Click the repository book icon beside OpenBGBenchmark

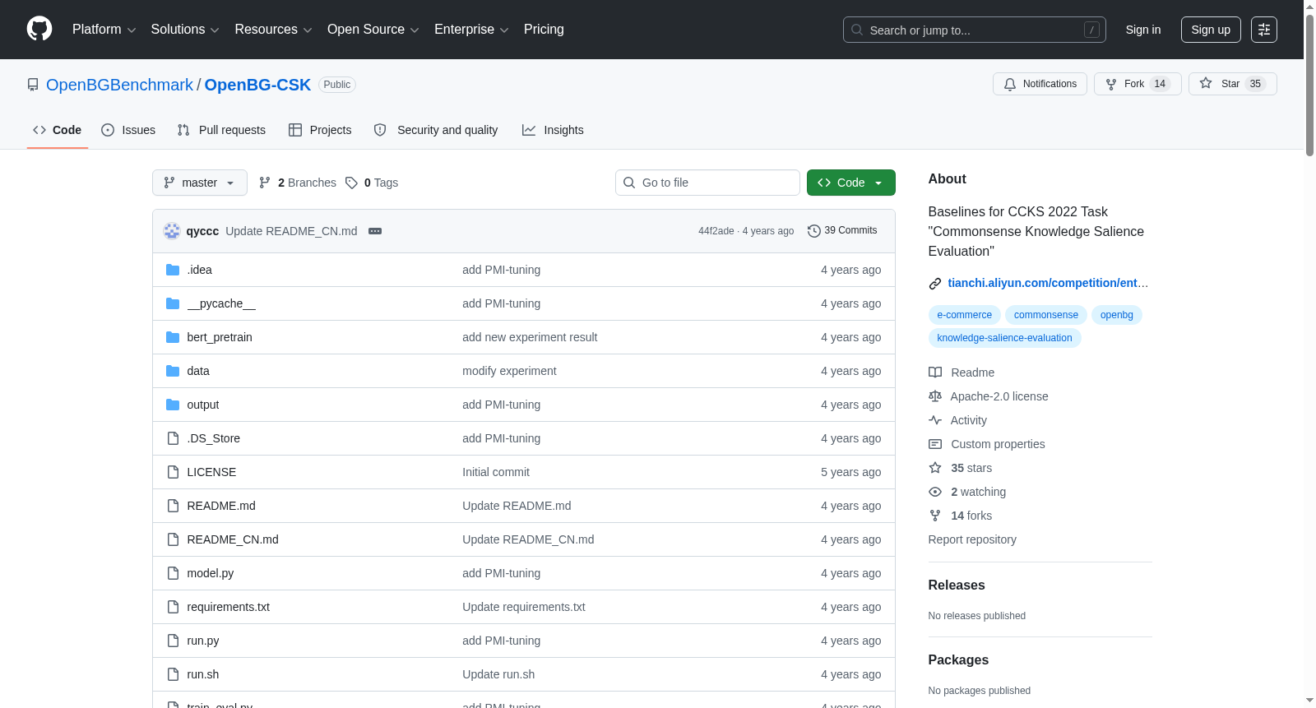point(33,85)
